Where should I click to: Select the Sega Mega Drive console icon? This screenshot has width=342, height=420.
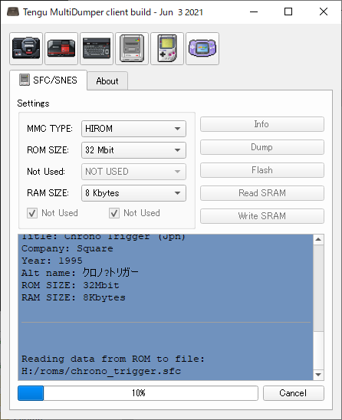tap(26, 48)
